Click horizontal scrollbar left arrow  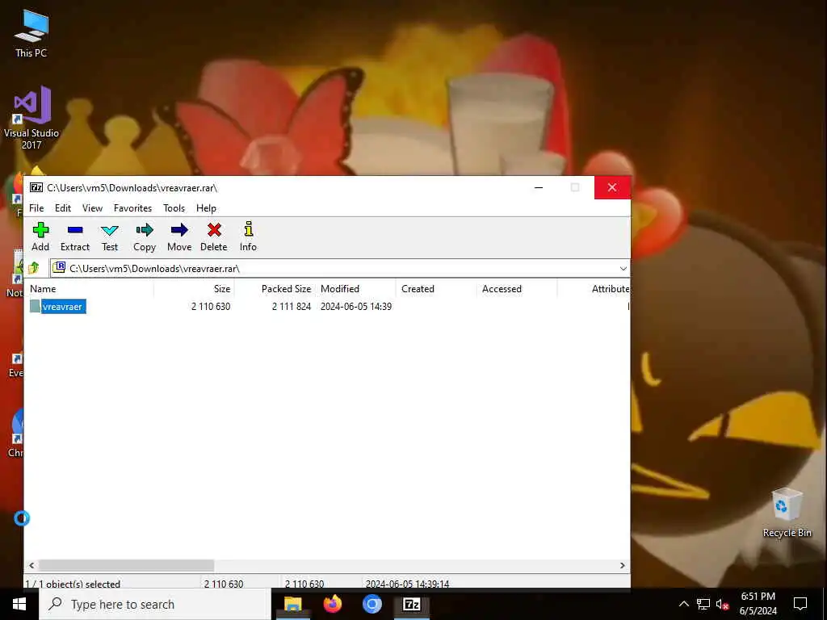click(31, 565)
